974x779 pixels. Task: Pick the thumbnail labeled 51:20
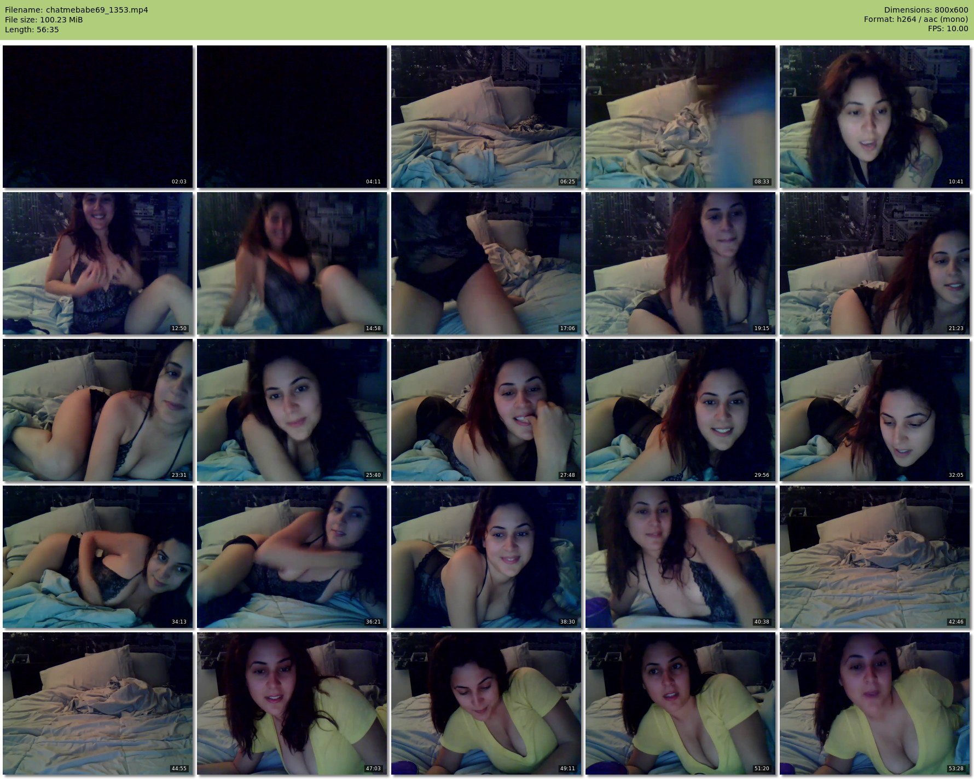pyautogui.click(x=680, y=703)
